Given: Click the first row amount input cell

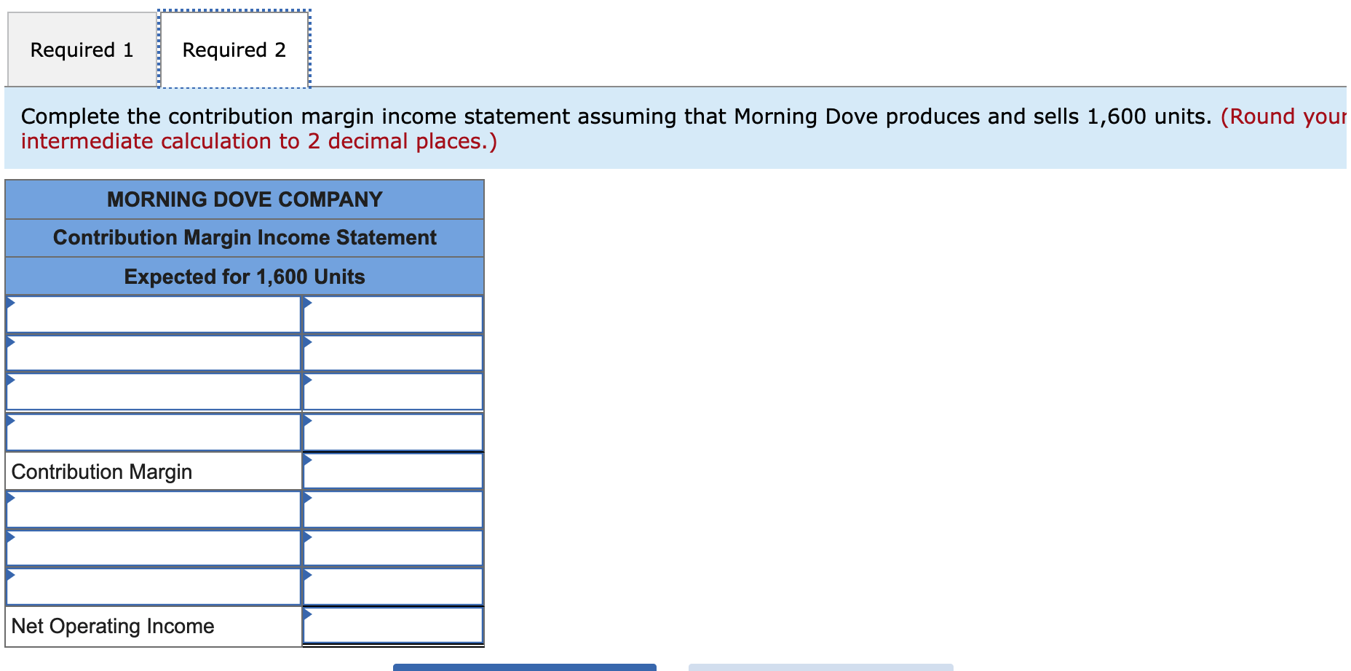Looking at the screenshot, I should (x=393, y=314).
